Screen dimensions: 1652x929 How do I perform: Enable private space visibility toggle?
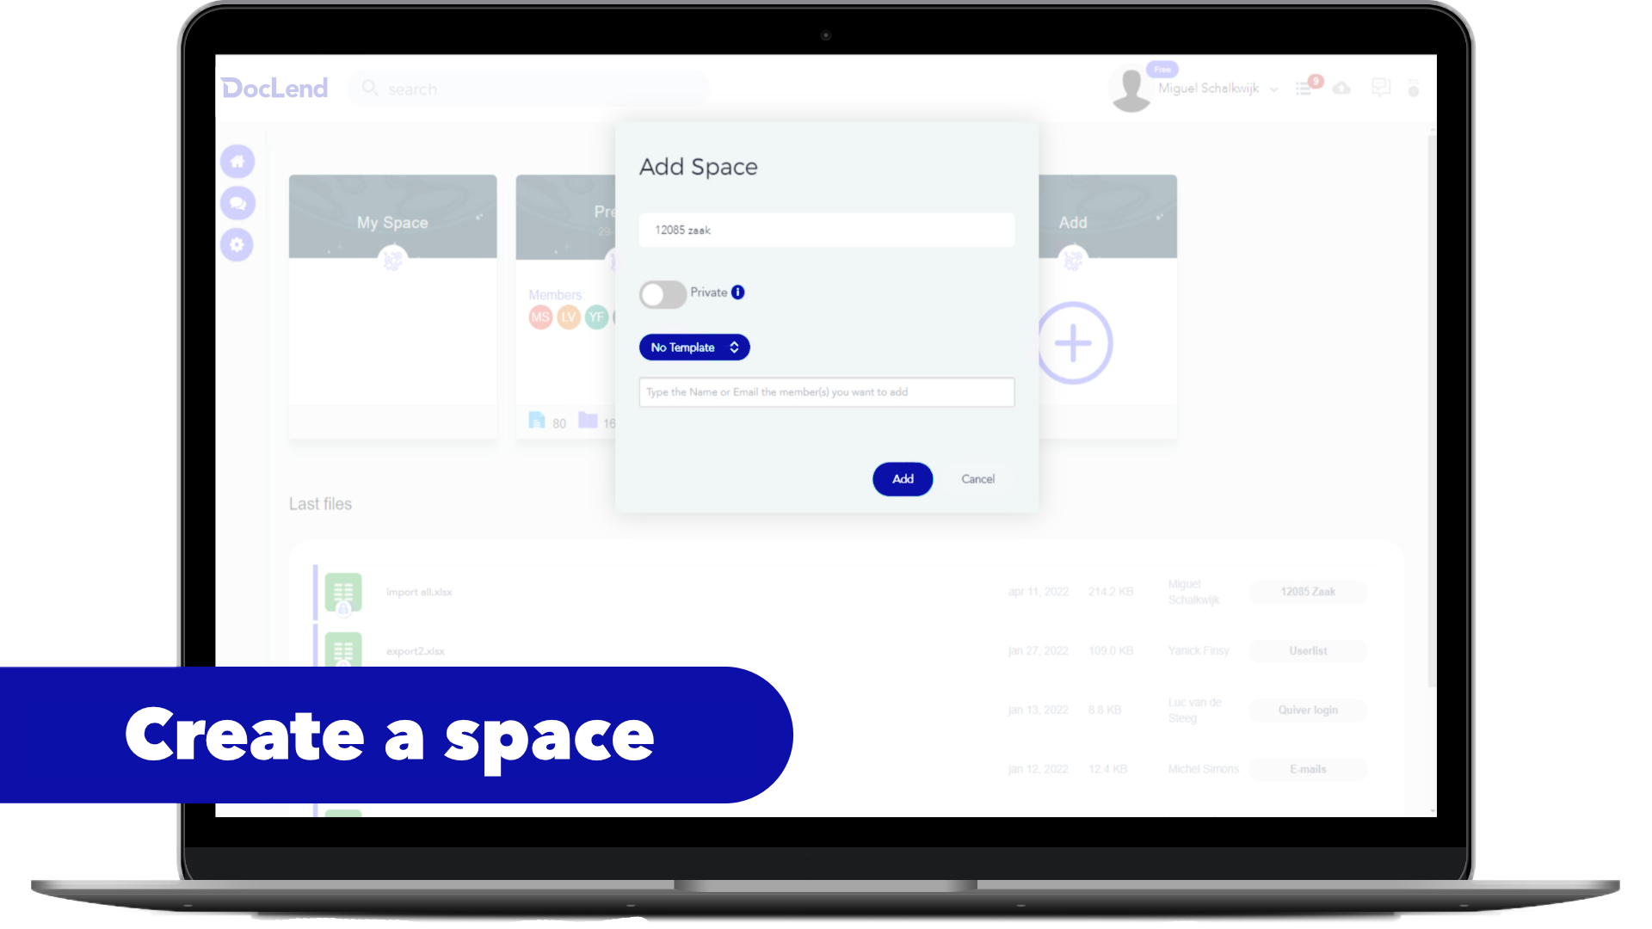point(663,292)
